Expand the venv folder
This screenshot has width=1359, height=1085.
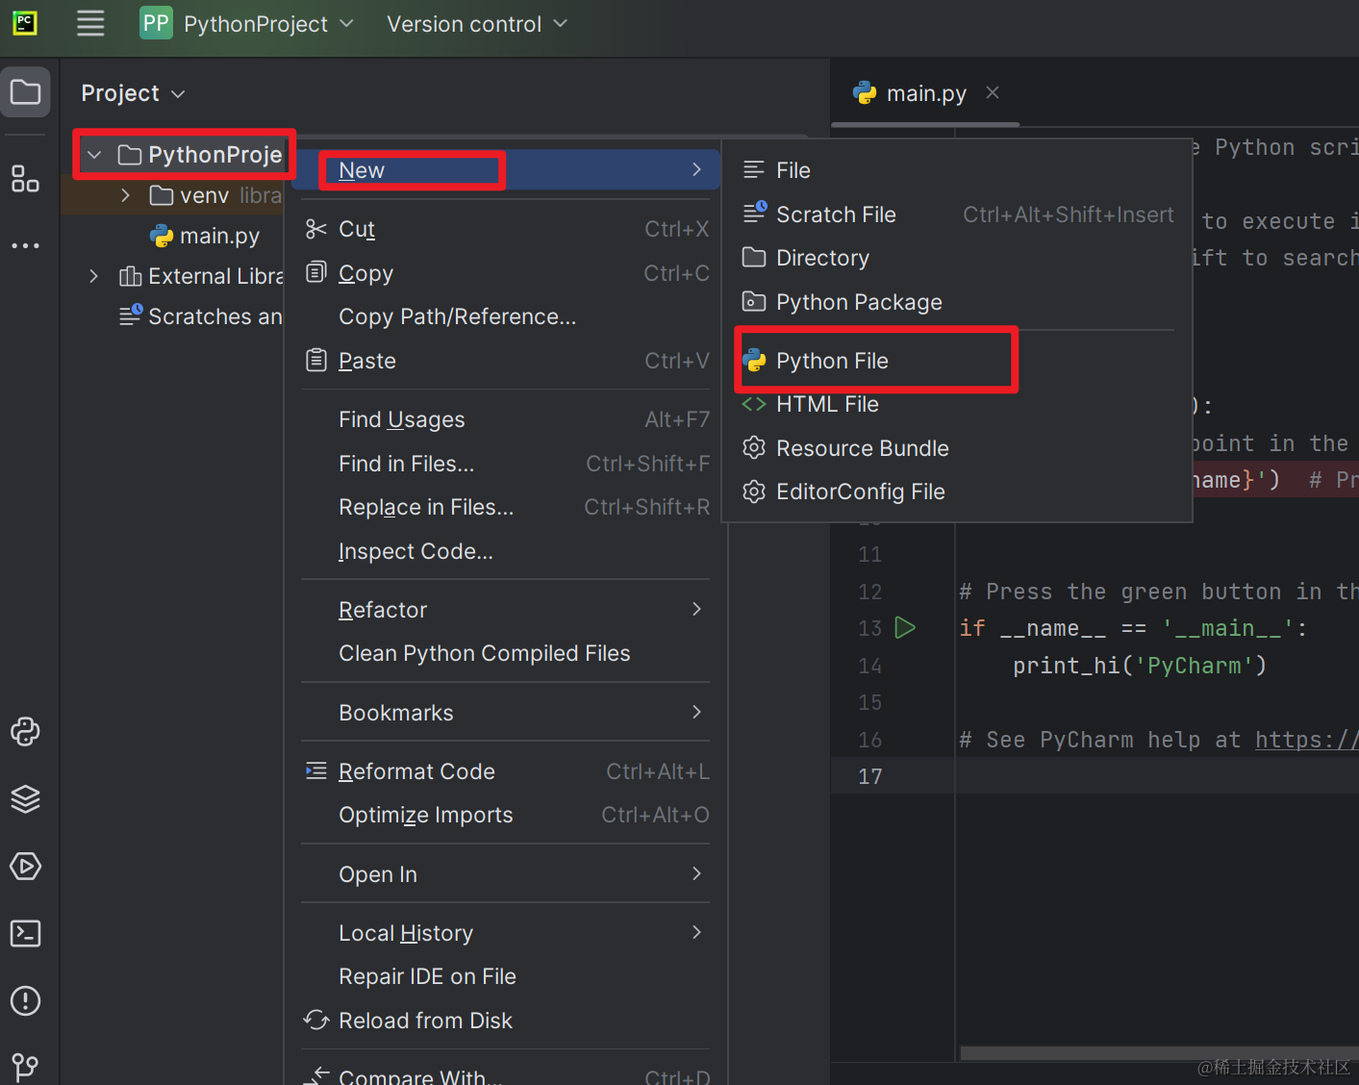coord(125,195)
